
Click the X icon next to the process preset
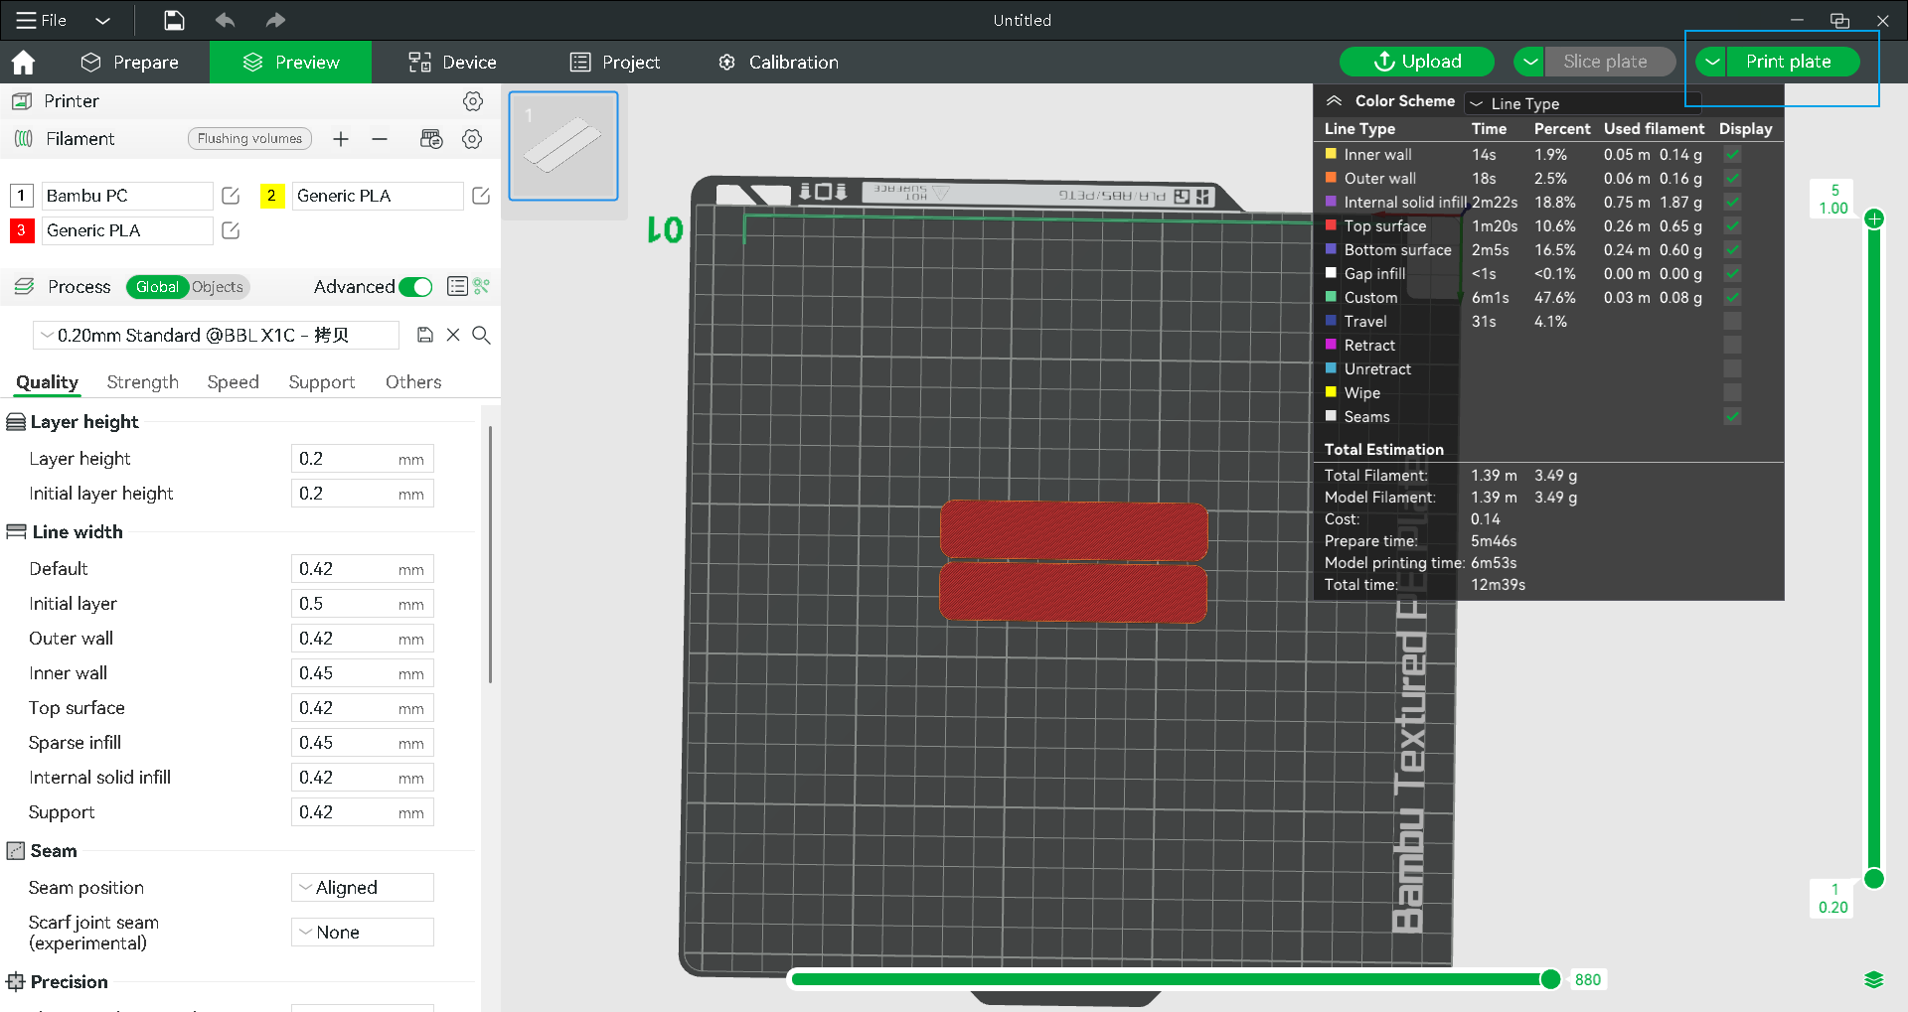click(453, 335)
